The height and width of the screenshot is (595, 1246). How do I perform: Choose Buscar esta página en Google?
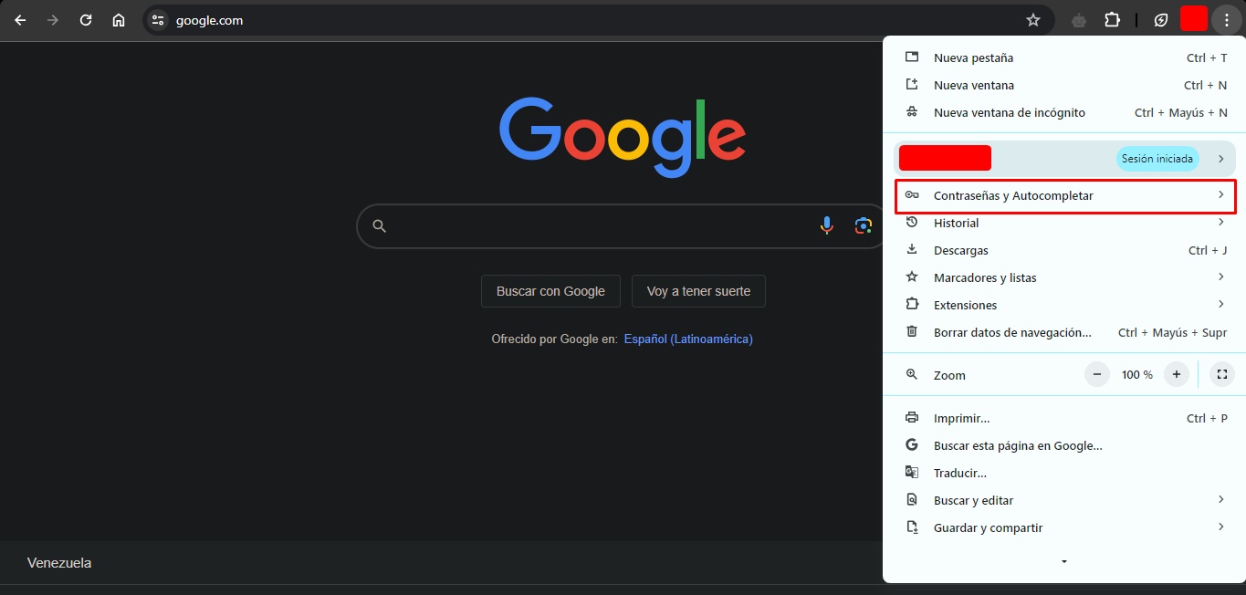click(x=1064, y=445)
